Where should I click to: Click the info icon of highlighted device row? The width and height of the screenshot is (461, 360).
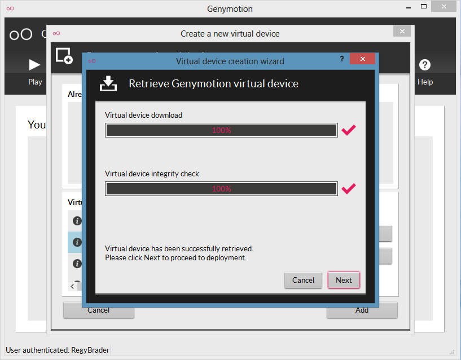(77, 242)
